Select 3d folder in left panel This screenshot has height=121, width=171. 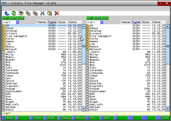(x=42, y=26)
